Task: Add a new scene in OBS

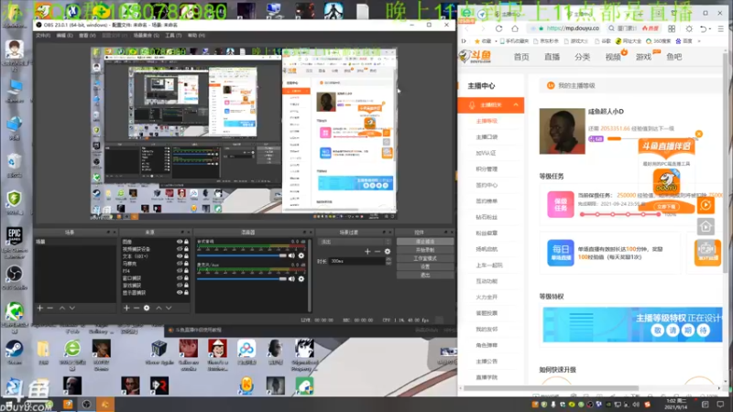Action: [40, 308]
